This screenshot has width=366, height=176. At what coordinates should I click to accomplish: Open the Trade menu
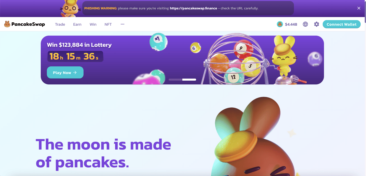60,24
